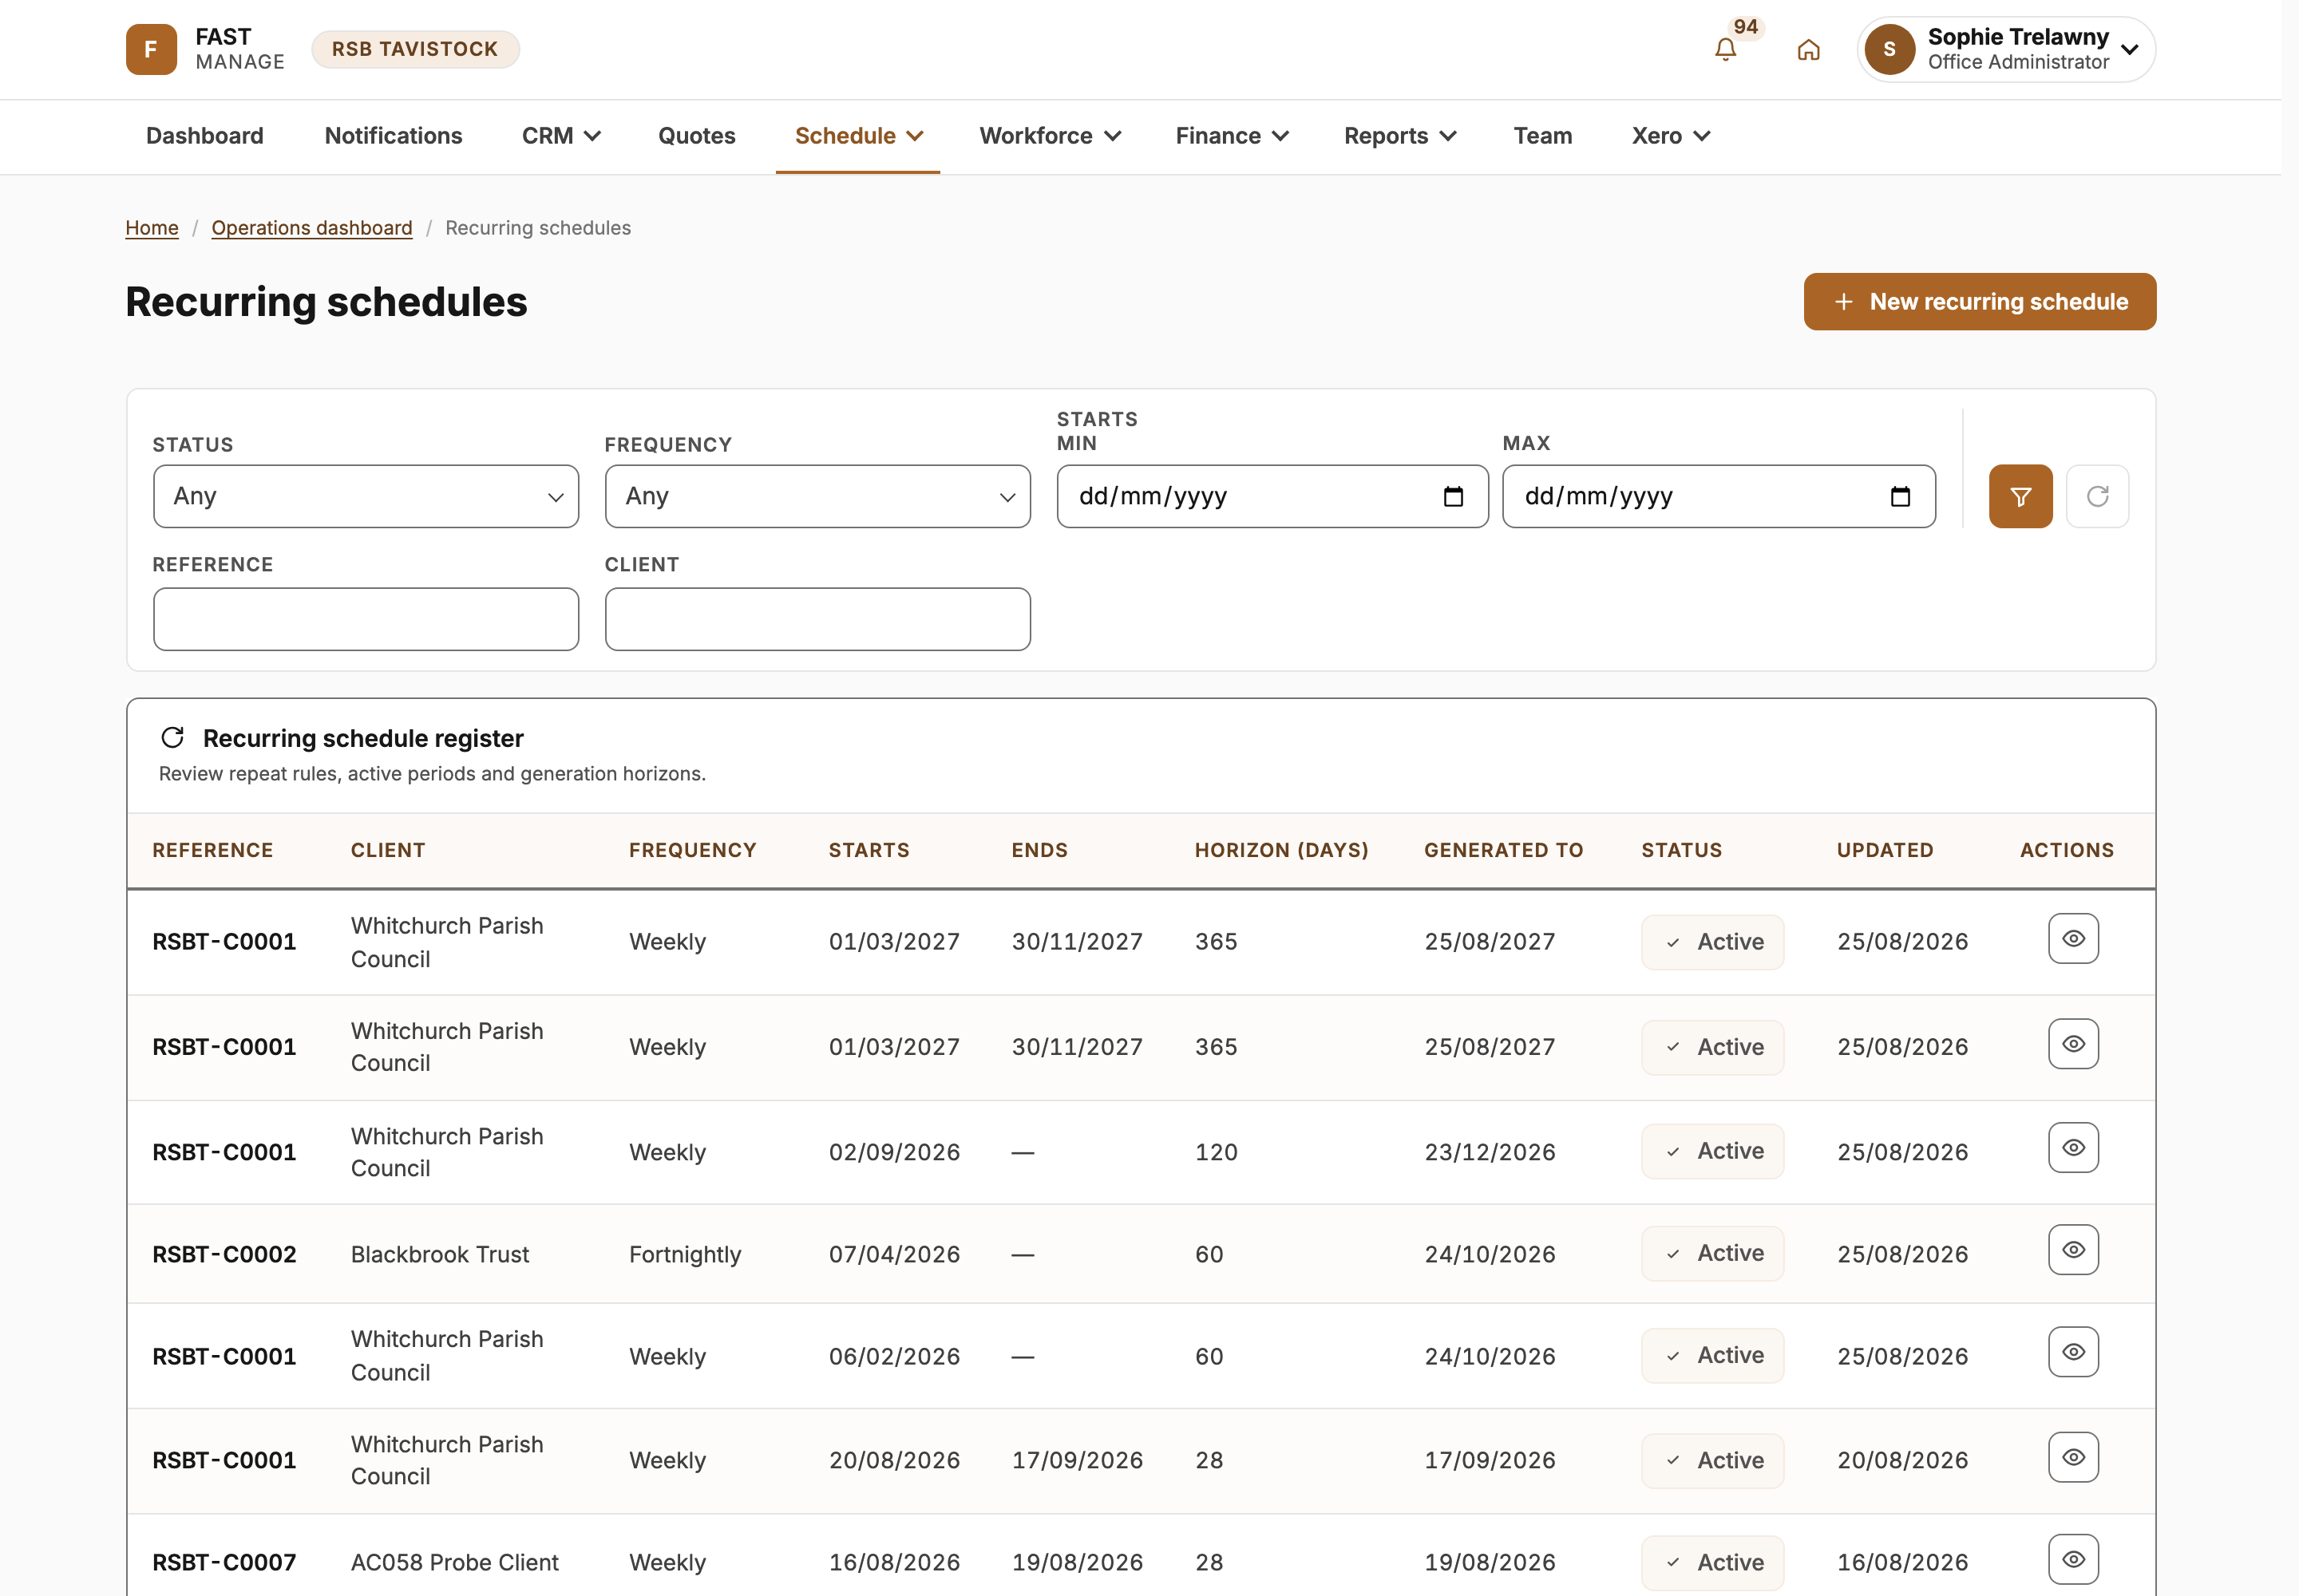The height and width of the screenshot is (1596, 2299).
Task: Open calendar picker in Max date field
Action: point(1900,496)
